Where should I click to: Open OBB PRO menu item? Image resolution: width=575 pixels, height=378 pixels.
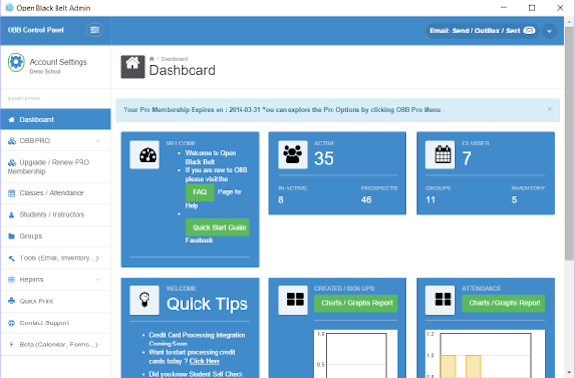pos(56,141)
